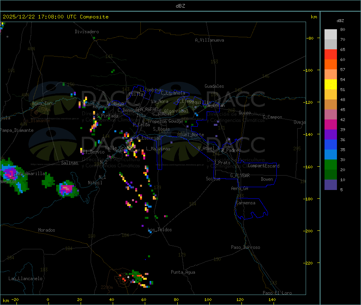Click the magenta storm cell left of Nihuil
Screen dimensions: 361x305
click(x=66, y=188)
